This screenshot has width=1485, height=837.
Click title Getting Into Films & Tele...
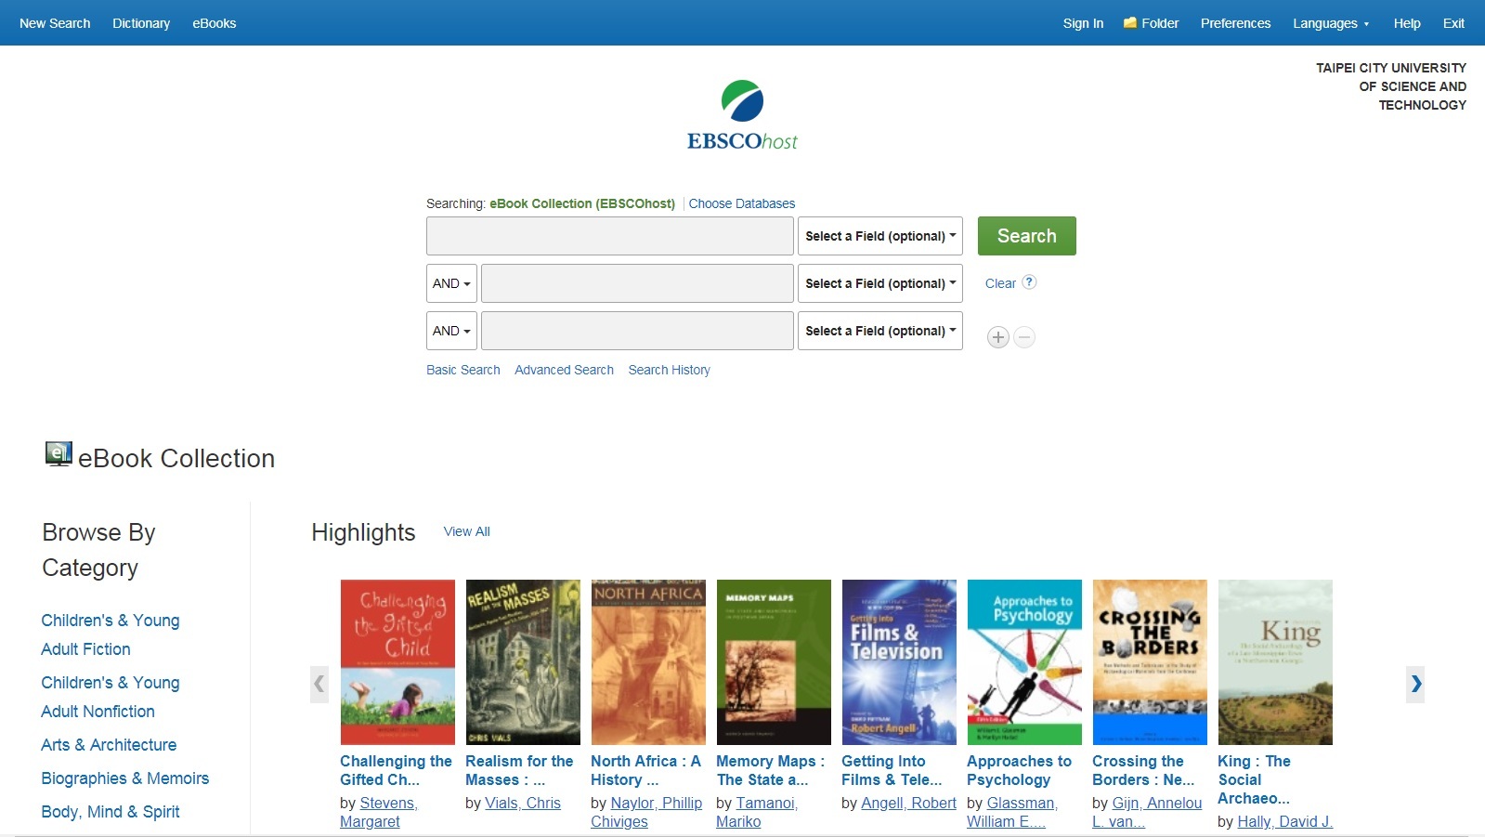pyautogui.click(x=892, y=770)
